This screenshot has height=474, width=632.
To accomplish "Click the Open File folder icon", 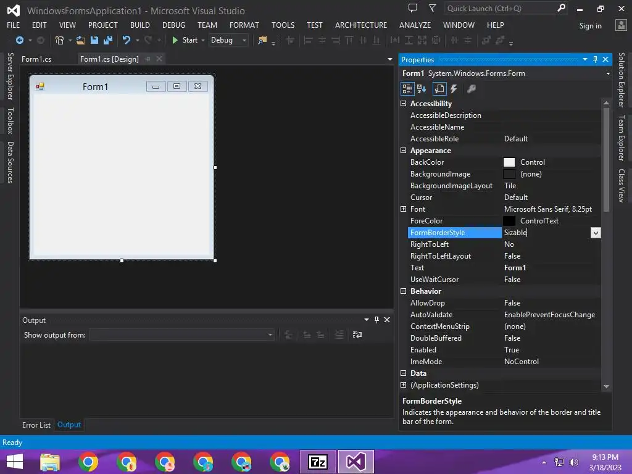I will coord(81,40).
